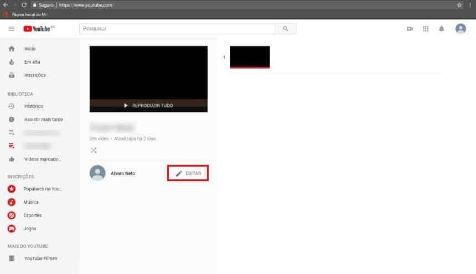Viewport: 476px width, 274px height.
Task: Go to Em alta
Action: click(32, 62)
